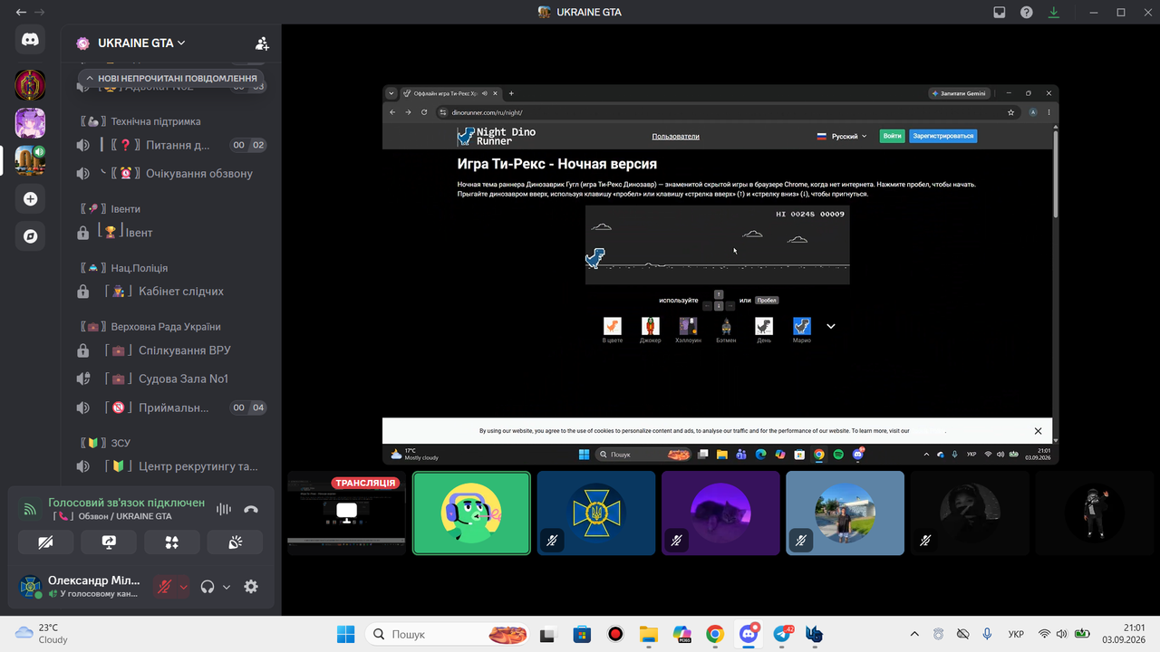Select the ТРАНСЛЯЦІЯ stream thumbnail
The width and height of the screenshot is (1160, 652).
(346, 513)
